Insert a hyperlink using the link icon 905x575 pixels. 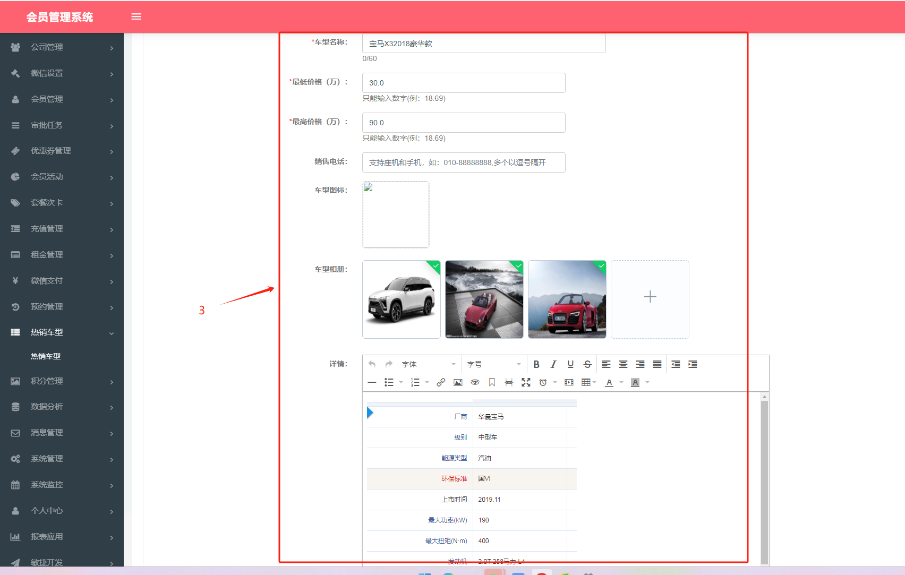[441, 382]
